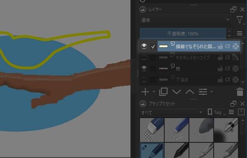247x158 pixels.
Task: Select the 描線でなぞられた図 layer name
Action: pyautogui.click(x=196, y=46)
